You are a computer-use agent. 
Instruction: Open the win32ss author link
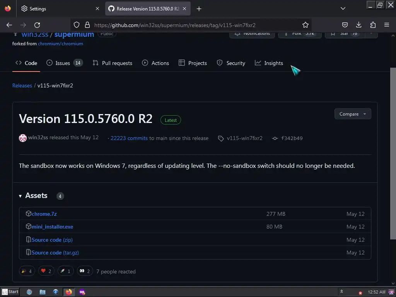pyautogui.click(x=38, y=137)
